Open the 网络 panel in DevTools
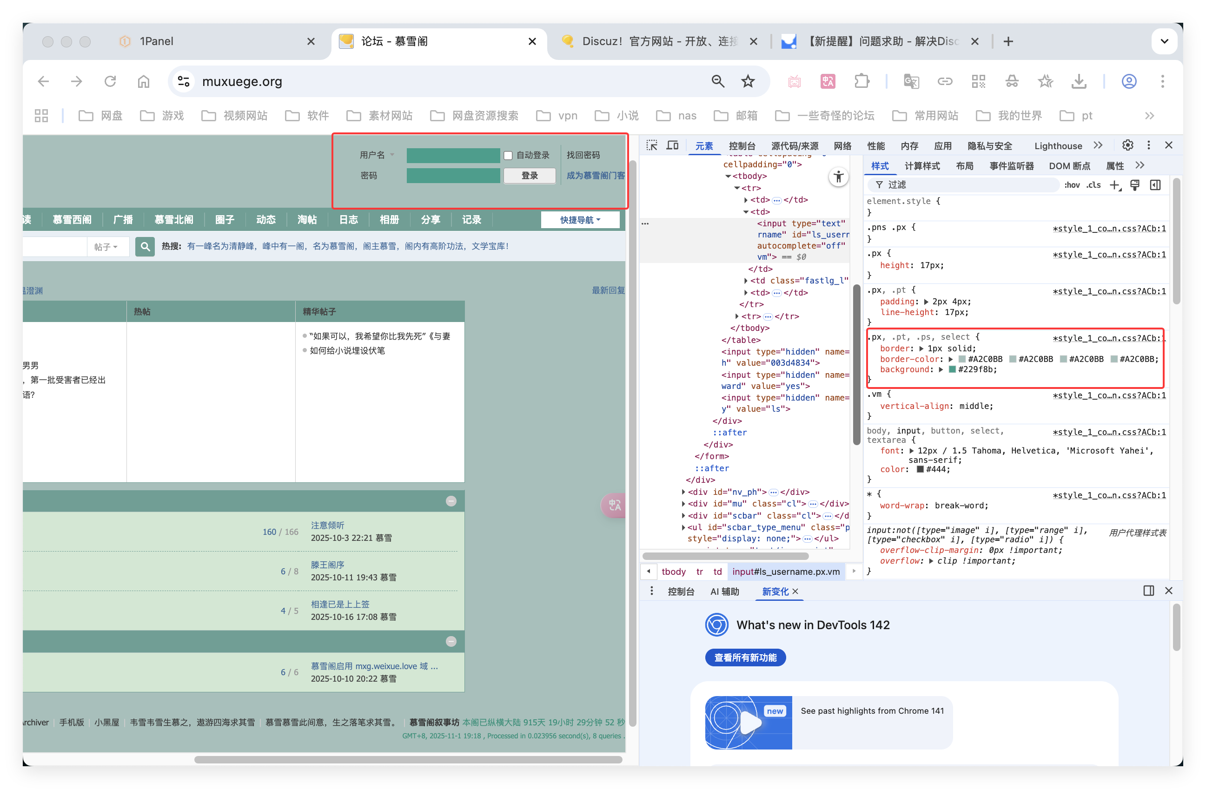Screen dimensions: 1206x789 pos(843,145)
